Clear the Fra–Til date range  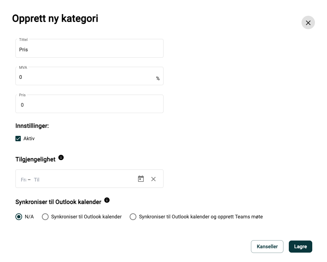click(x=153, y=179)
